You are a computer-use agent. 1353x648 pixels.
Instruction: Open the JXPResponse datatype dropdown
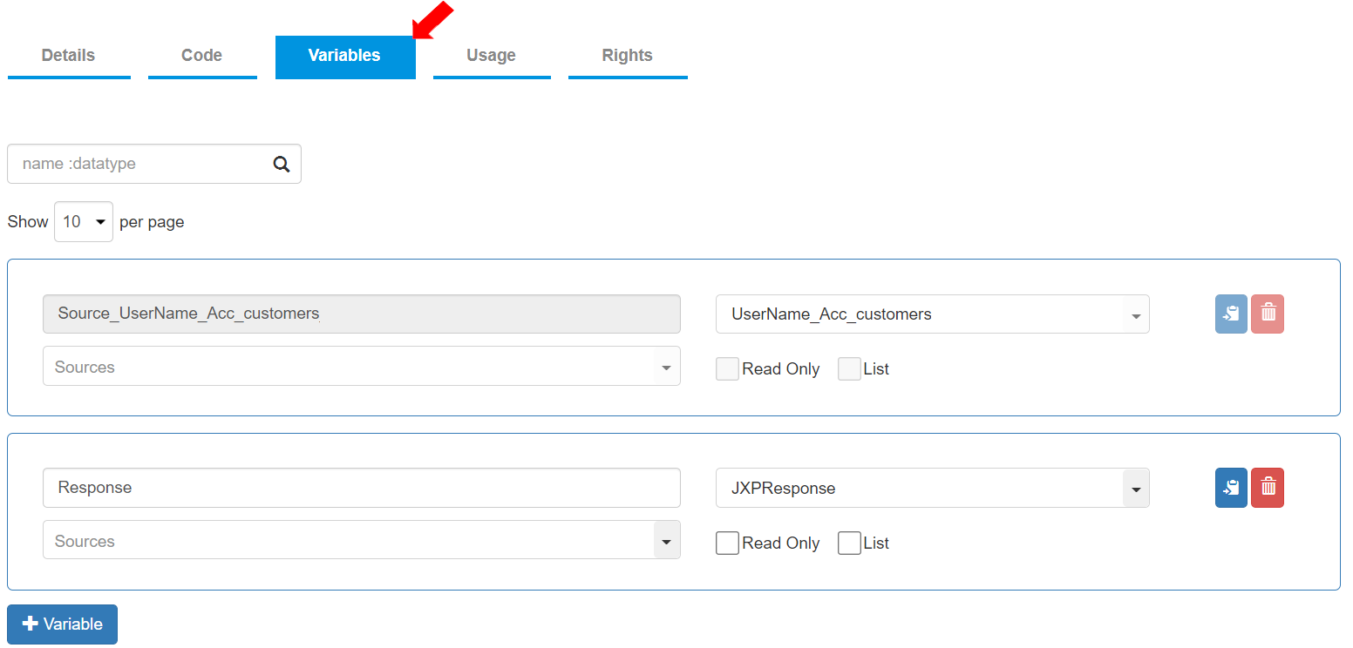tap(1135, 489)
